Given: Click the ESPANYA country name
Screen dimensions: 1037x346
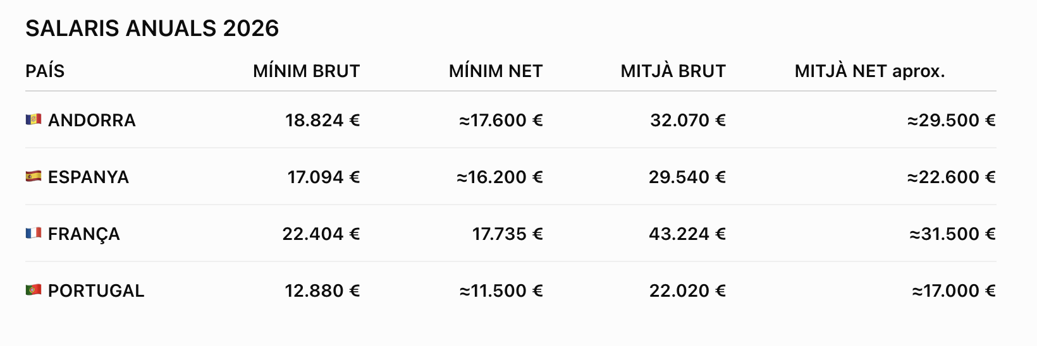Looking at the screenshot, I should click(89, 177).
